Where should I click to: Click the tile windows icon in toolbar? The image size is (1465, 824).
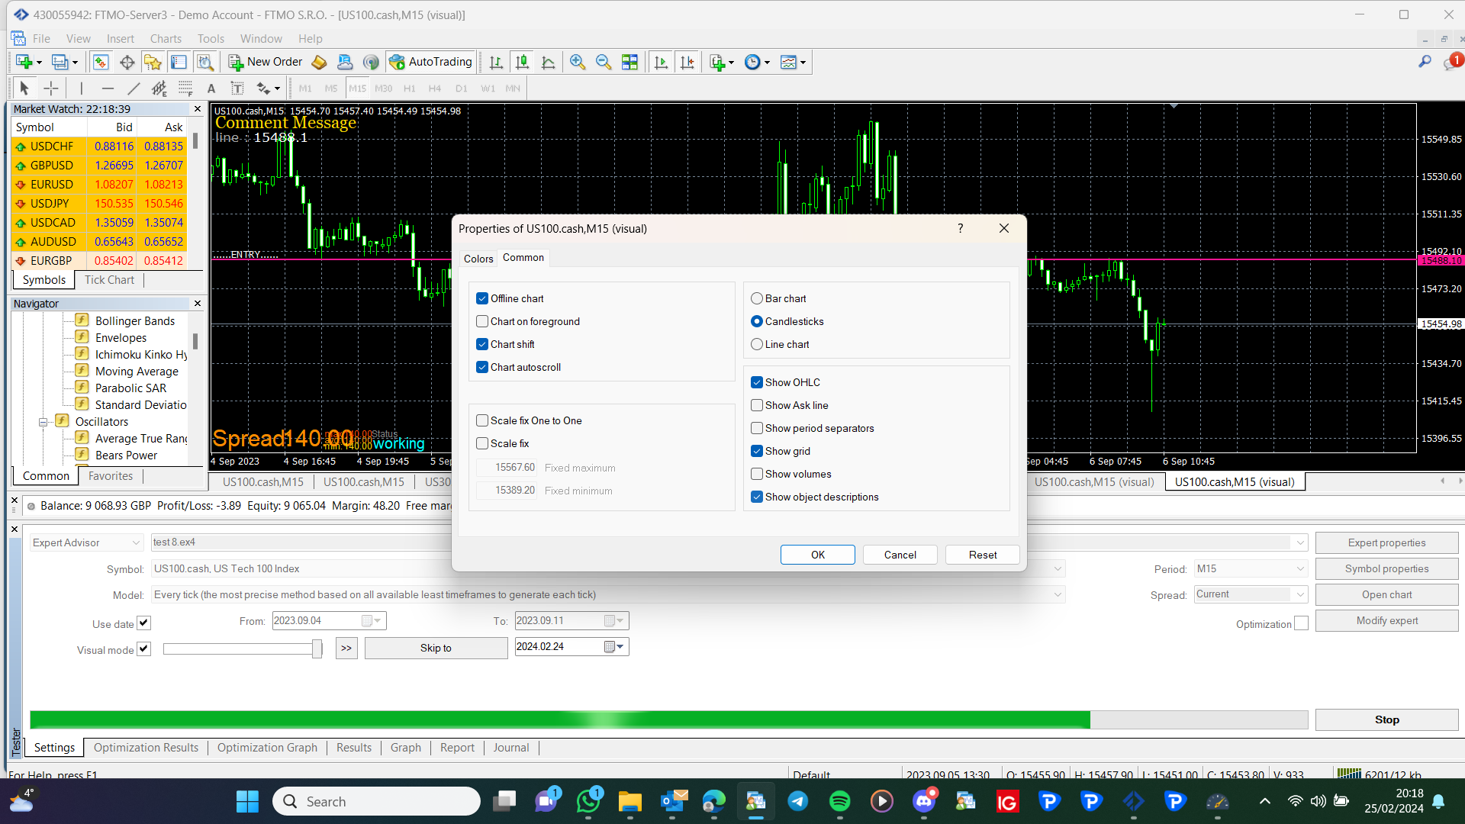pyautogui.click(x=629, y=62)
